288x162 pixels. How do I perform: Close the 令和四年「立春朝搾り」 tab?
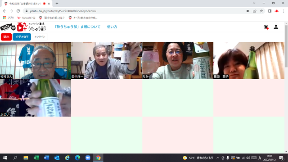49,4
